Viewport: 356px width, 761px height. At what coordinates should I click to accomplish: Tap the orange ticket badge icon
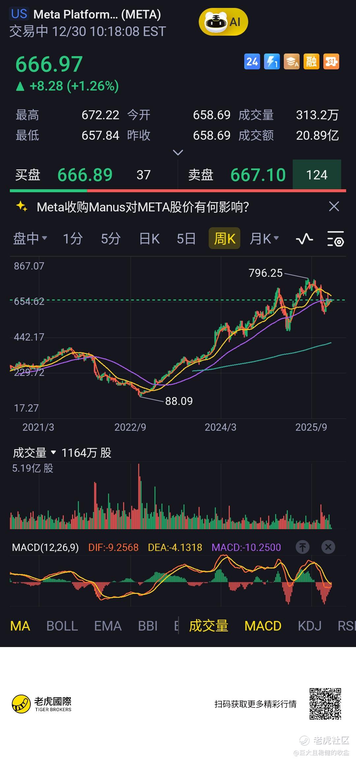click(331, 61)
